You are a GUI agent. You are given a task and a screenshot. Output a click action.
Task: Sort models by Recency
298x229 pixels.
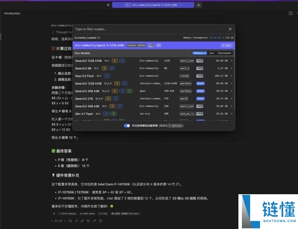tap(199, 53)
